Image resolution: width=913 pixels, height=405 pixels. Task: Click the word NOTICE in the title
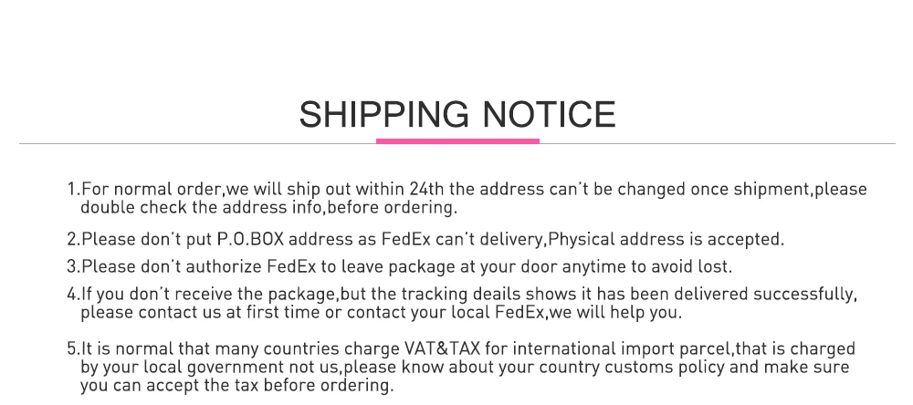pyautogui.click(x=549, y=114)
